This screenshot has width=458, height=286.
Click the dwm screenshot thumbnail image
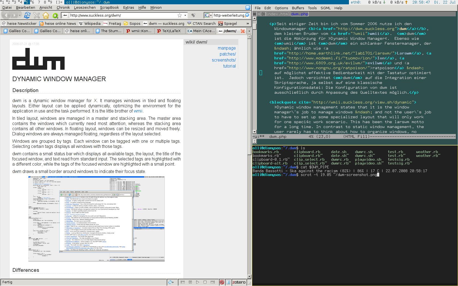coord(97,219)
